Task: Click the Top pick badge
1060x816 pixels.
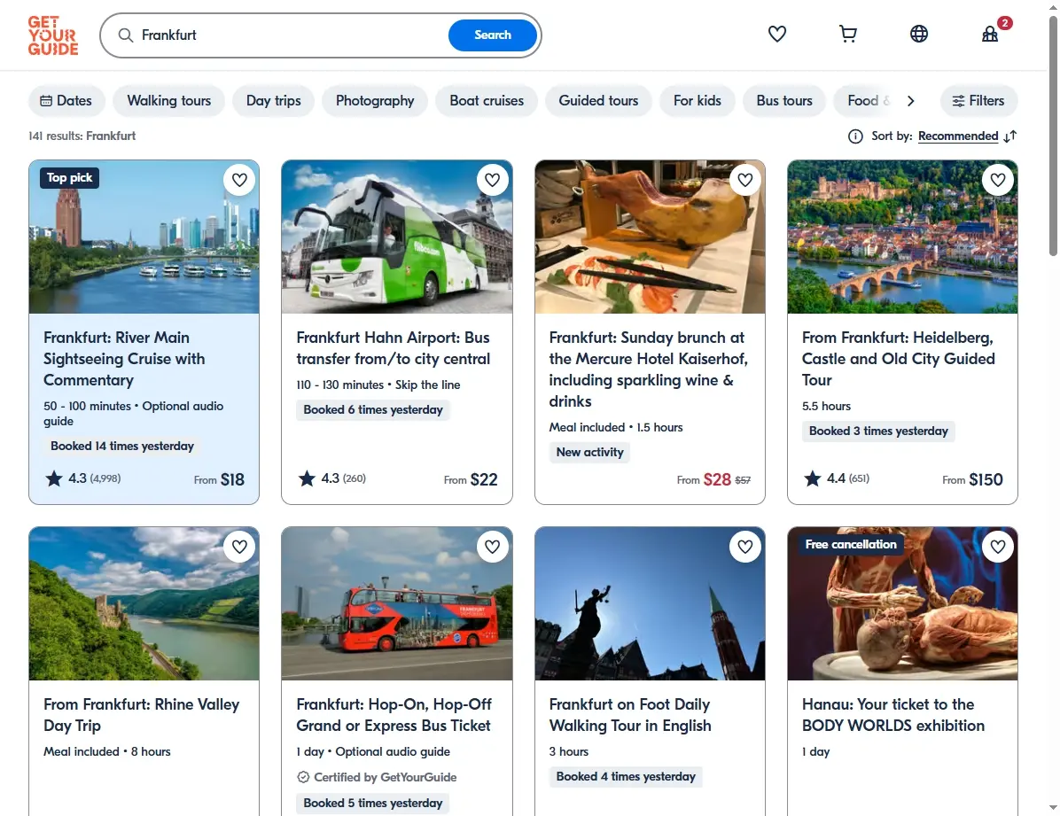Action: (x=70, y=178)
